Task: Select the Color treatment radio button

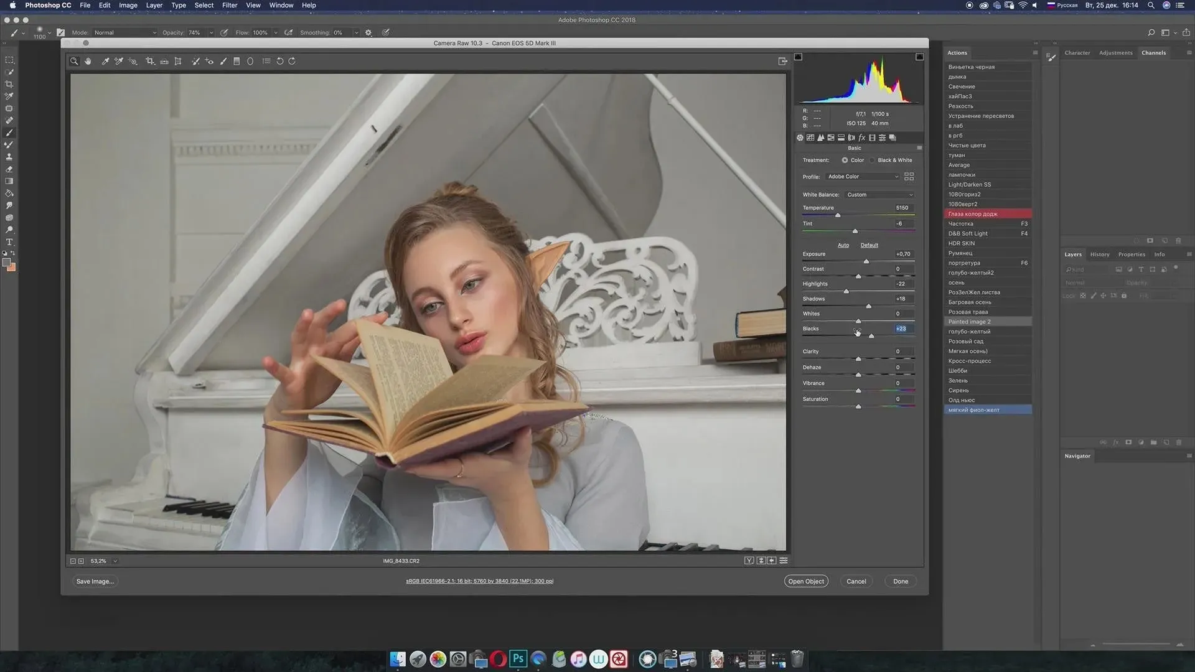Action: [x=845, y=160]
